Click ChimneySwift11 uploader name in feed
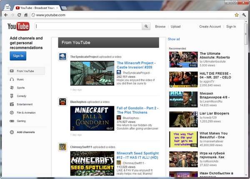The width and height of the screenshot is (250, 179). 81,147
